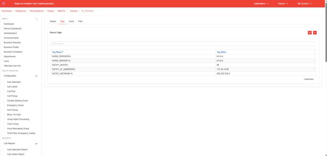Screen dimensions: 327x156
Task: Select the %ETH1_NETMASK % tag row
Action: tap(183, 74)
